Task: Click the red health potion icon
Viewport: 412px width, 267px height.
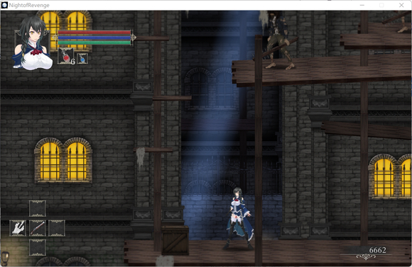Action: [x=66, y=56]
